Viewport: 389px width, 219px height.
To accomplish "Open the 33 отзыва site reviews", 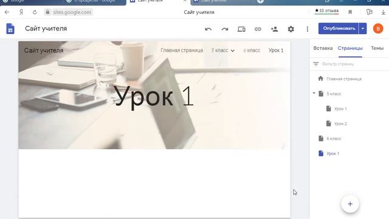I will click(326, 11).
